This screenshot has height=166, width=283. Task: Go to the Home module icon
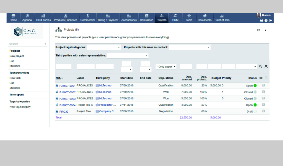[x=13, y=16]
